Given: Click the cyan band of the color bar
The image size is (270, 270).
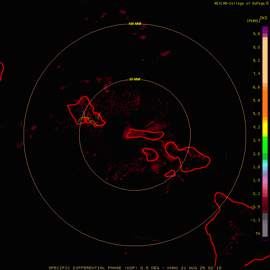Looking at the screenshot, I should click(265, 165).
